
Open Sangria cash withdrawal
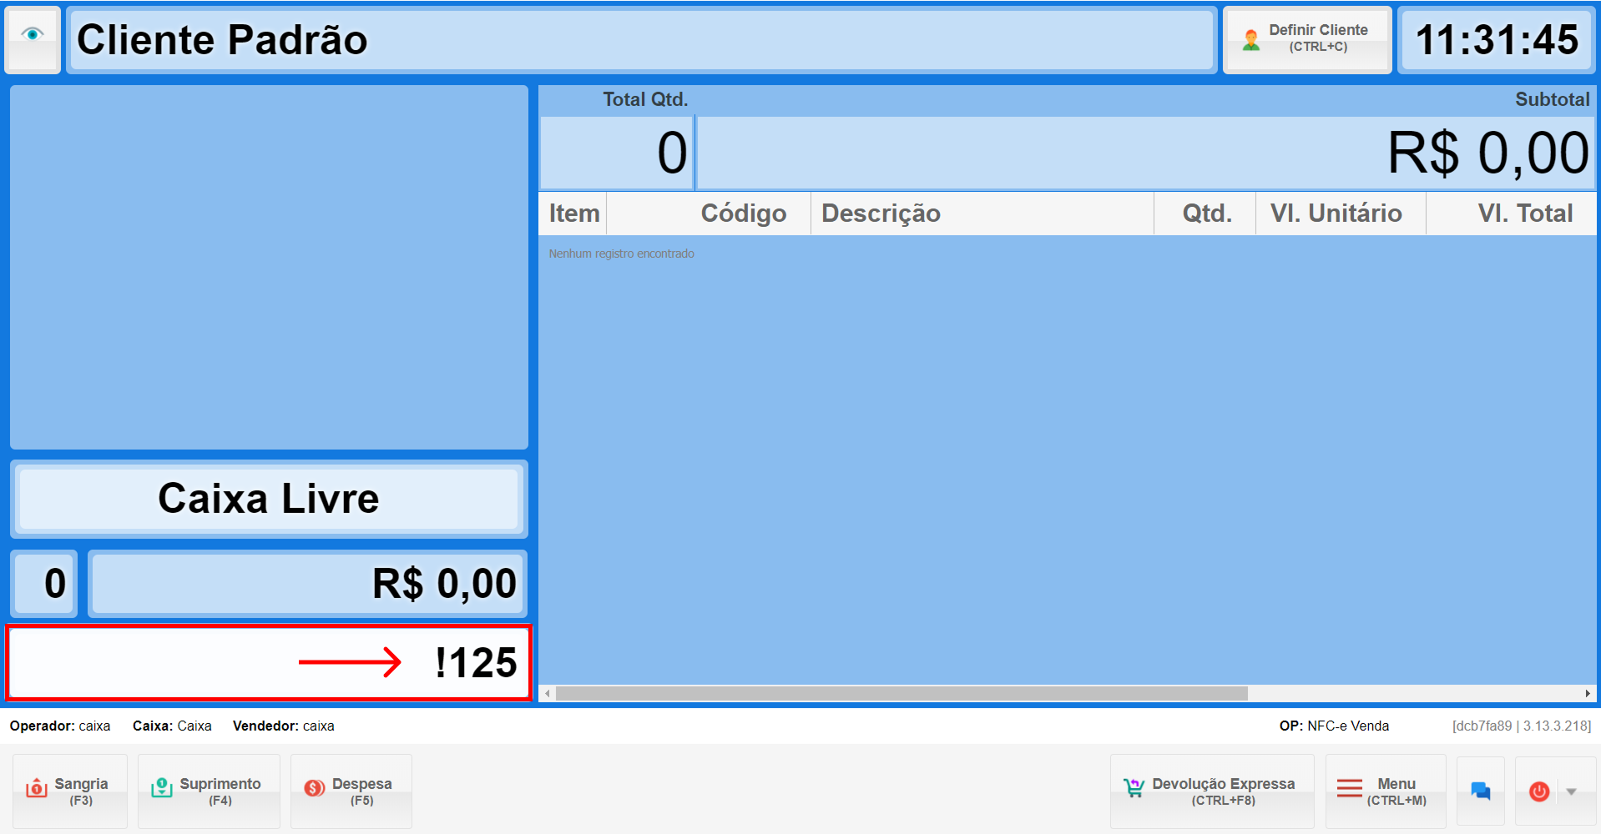(70, 791)
